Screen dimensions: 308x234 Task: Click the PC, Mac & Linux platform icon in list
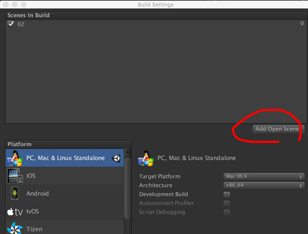15,158
